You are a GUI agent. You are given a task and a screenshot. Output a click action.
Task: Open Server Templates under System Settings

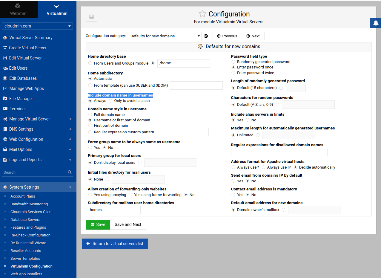click(x=25, y=258)
